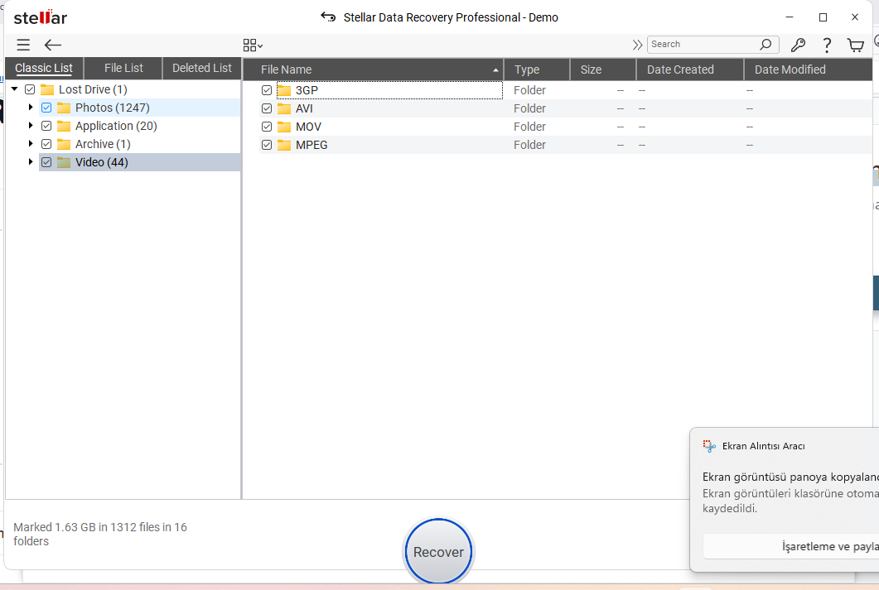
Task: Select Photos (1247) in tree
Action: 112,108
